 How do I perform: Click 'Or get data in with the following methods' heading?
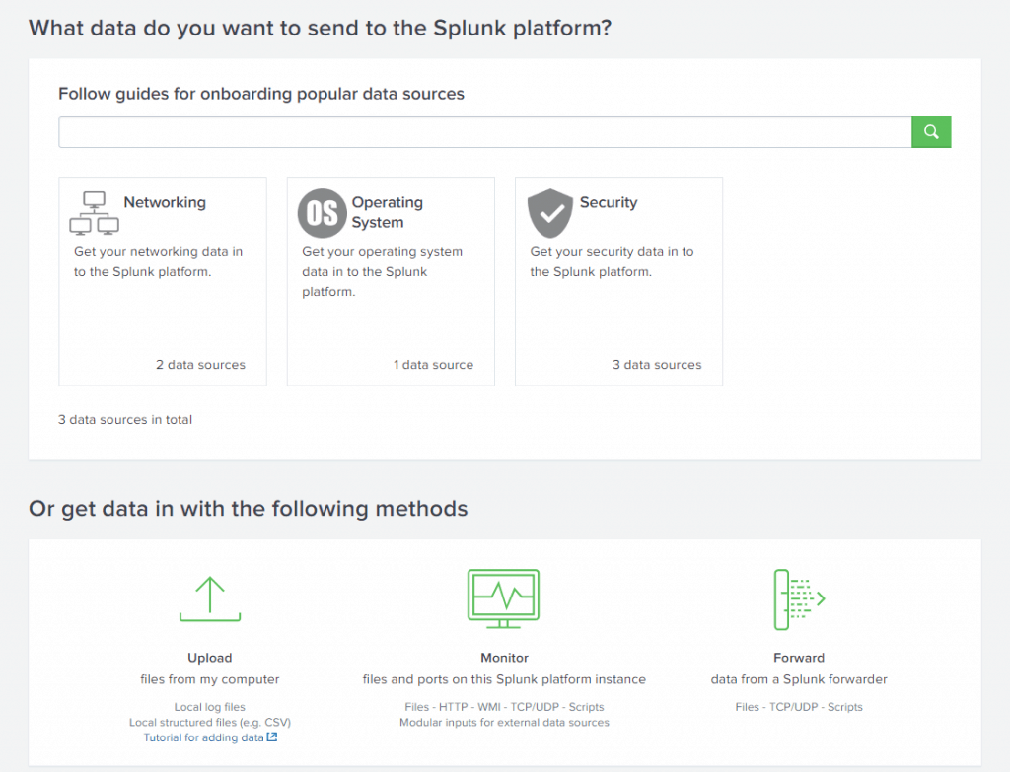[x=248, y=509]
